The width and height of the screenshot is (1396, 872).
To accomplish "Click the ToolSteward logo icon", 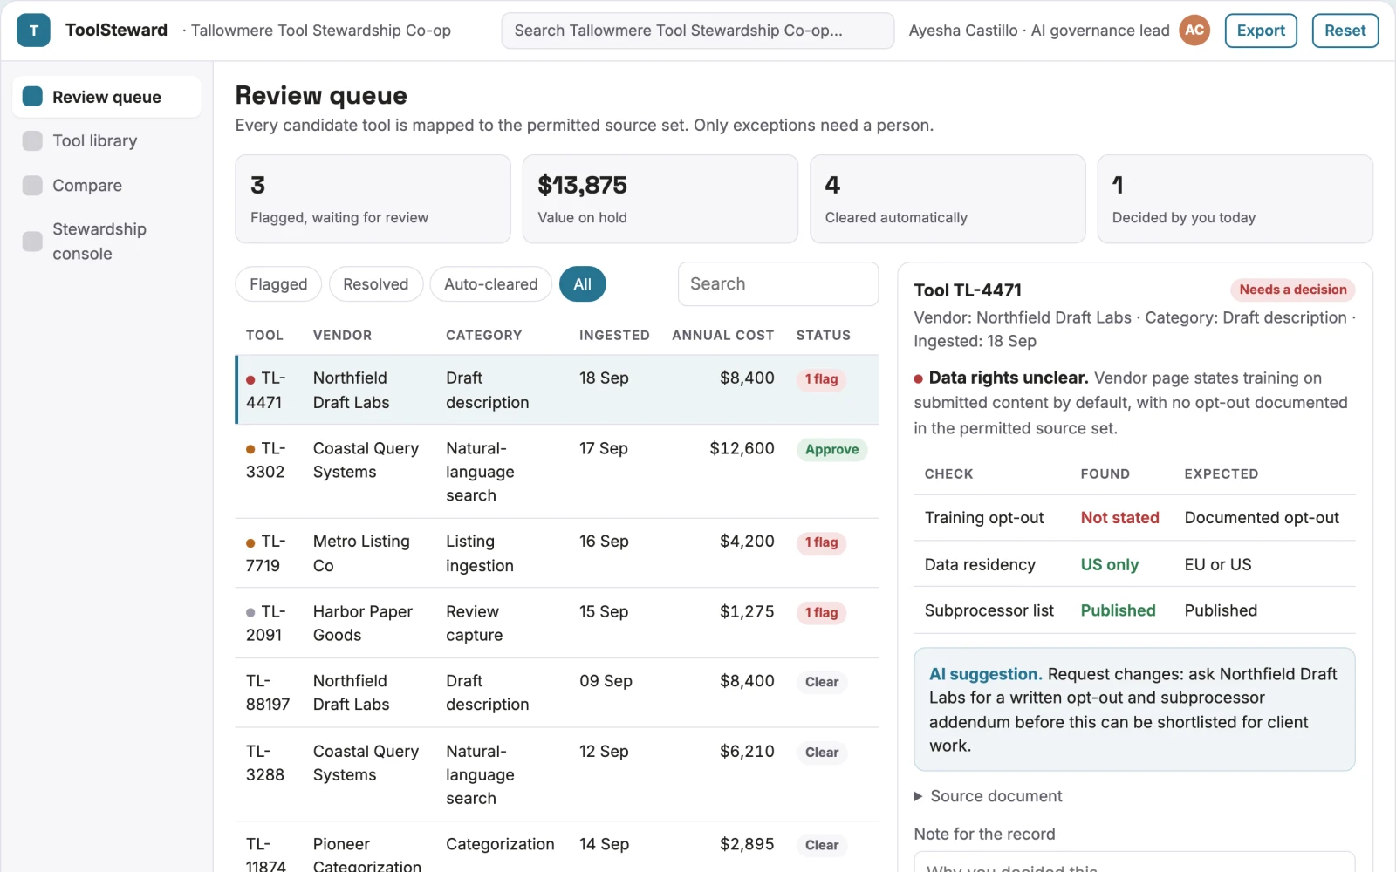I will point(33,31).
